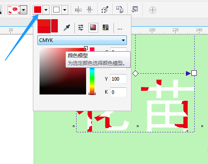Click the vertical hue spectrum slider
208x164 pixels.
[x=92, y=71]
